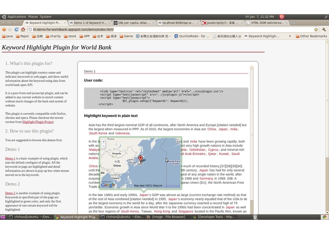Image resolution: width=329 pixels, height=234 pixels.
Task: Open first chzhao@ubuntu terminal in bottom panel
Action: pyautogui.click(x=31, y=217)
